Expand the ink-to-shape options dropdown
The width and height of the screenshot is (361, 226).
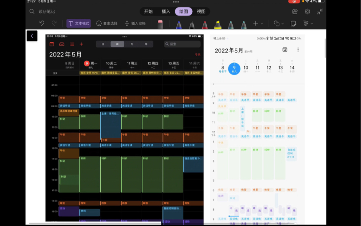coord(308,23)
